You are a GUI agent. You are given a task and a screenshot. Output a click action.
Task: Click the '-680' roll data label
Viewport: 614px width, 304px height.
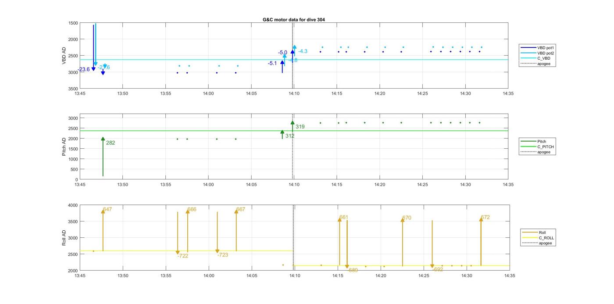353,270
